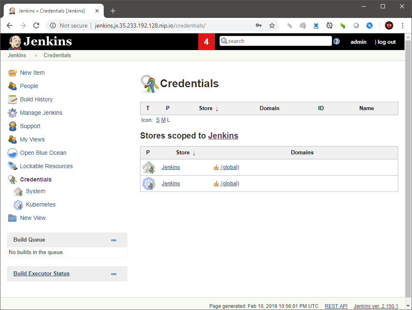412x310 pixels.
Task: Click the Jenkins ver. 2.150.1 link
Action: click(x=376, y=306)
